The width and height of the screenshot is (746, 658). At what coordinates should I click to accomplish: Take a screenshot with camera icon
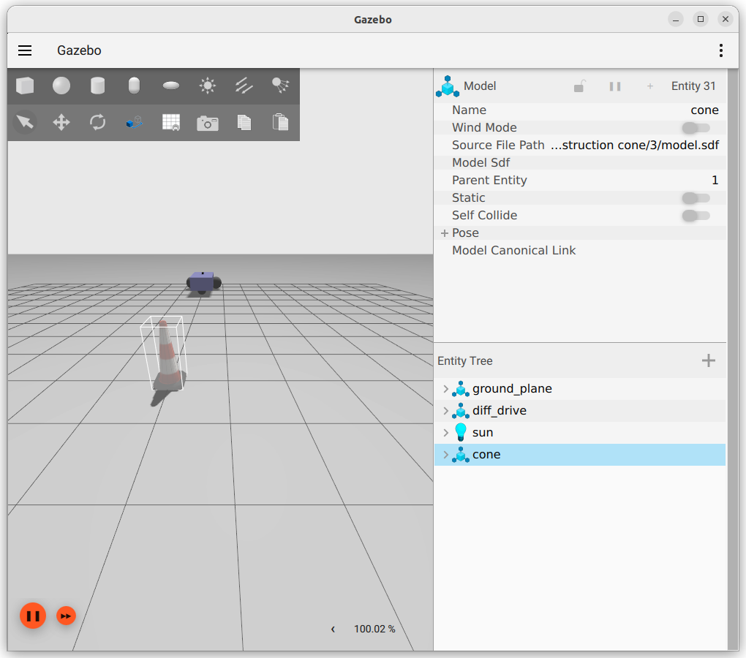tap(208, 123)
